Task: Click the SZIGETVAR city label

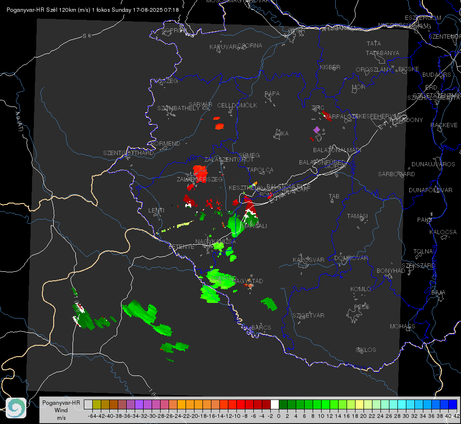Action: (308, 316)
